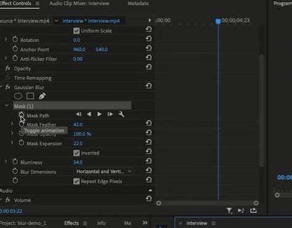Expand the Mask Expansion property
Image resolution: width=292 pixels, height=228 pixels.
[12, 143]
